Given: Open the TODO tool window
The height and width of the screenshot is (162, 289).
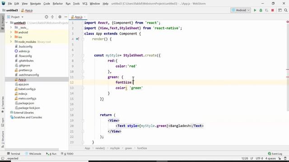Looking at the screenshot, I should pyautogui.click(x=67, y=154).
